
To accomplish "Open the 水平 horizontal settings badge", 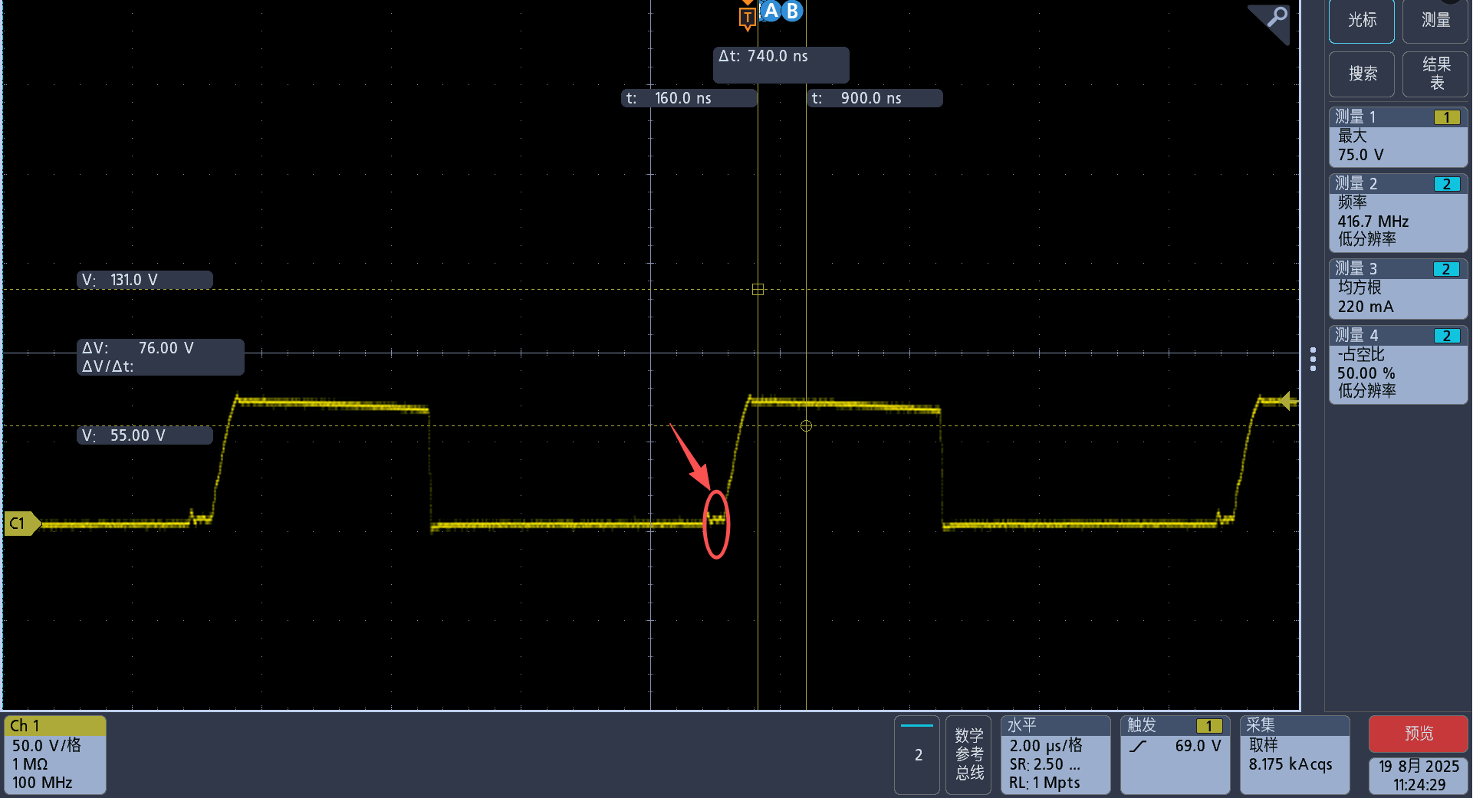I will [x=1055, y=755].
